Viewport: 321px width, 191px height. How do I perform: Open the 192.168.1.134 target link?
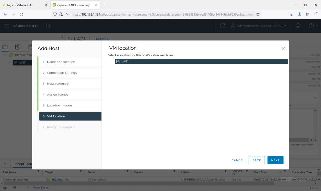pyautogui.click(x=60, y=179)
